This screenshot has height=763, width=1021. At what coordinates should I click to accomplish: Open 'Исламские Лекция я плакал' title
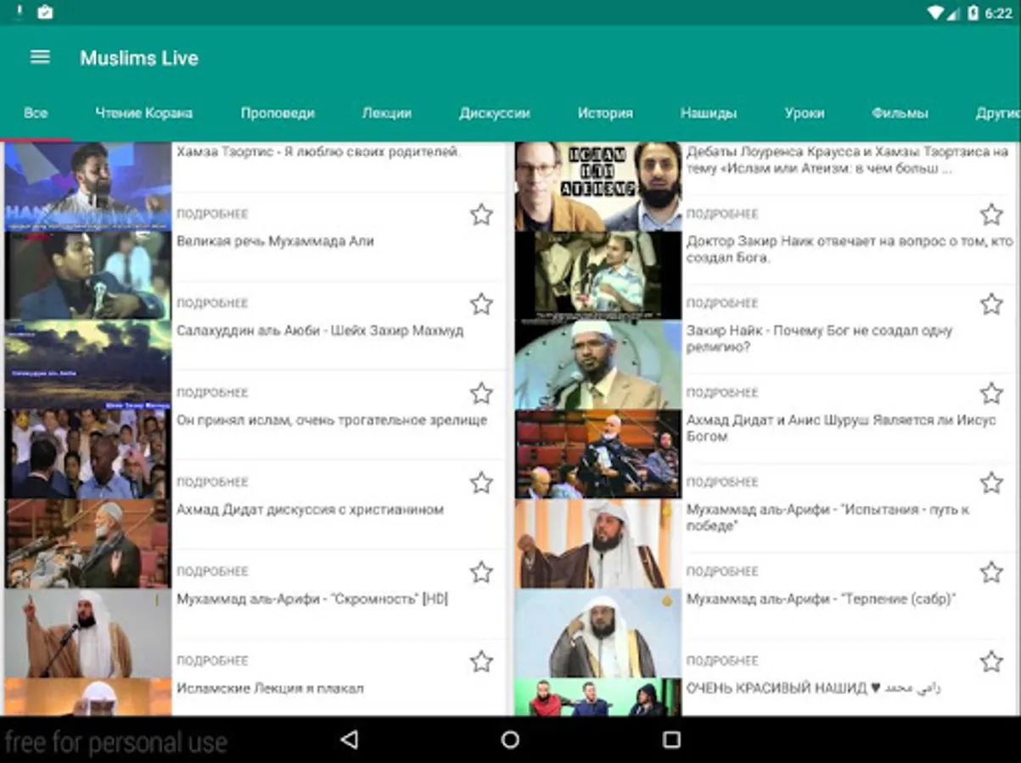click(270, 688)
